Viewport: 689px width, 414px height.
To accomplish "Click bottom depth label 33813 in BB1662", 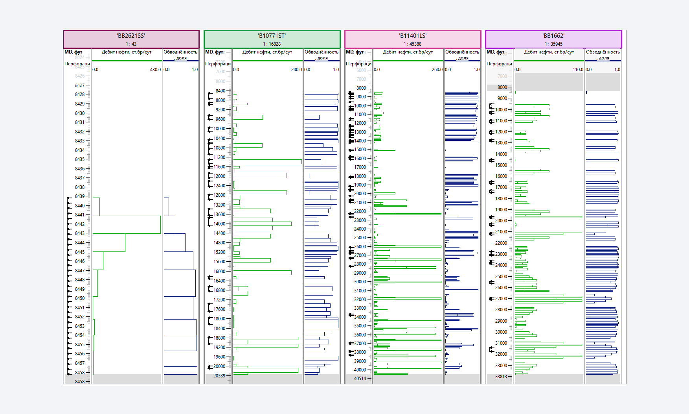I will tap(501, 377).
